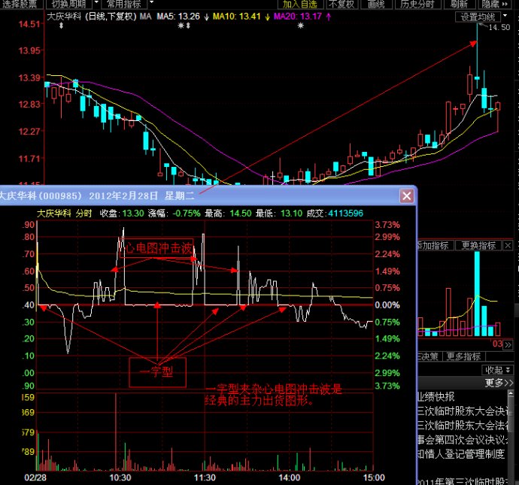Click the 加入自选 button

coord(301,4)
